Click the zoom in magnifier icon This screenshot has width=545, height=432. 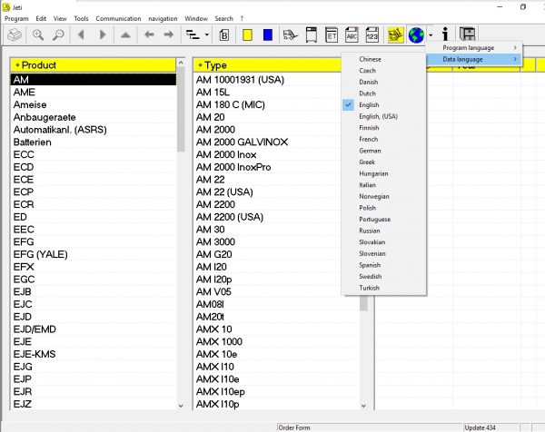(x=38, y=34)
